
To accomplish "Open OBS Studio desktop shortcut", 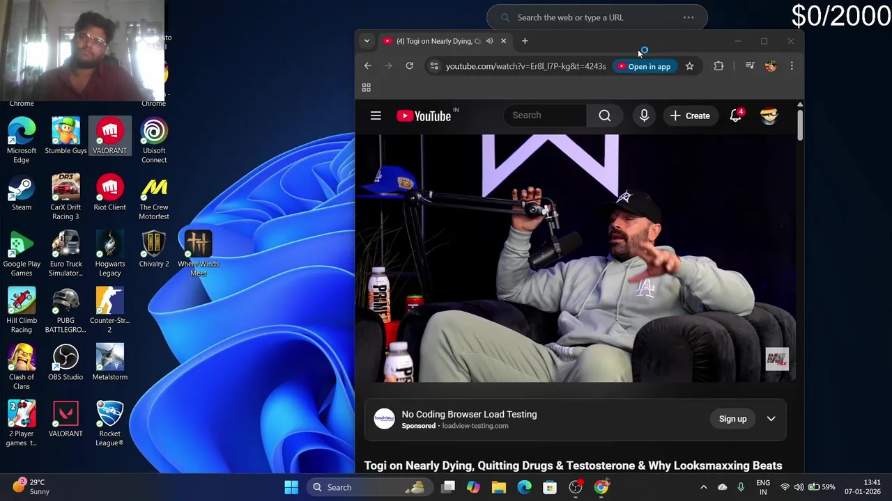I will [66, 363].
